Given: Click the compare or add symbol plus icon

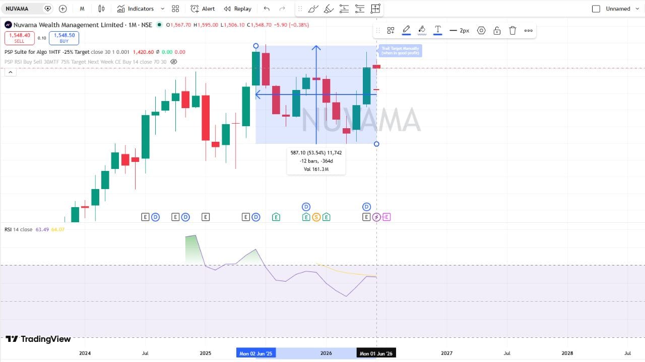Looking at the screenshot, I should point(62,9).
